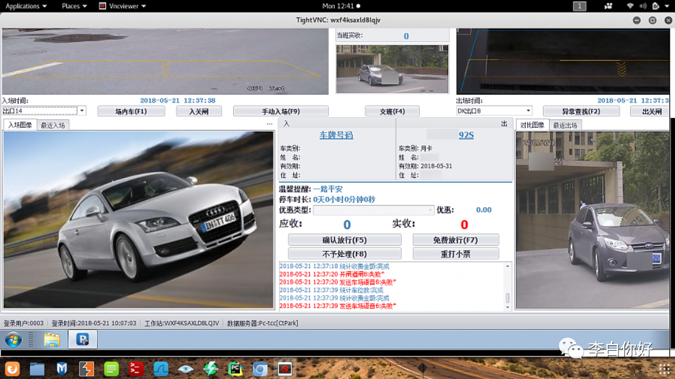Click the 交班(F4) shift handover button
675x379 pixels.
[392, 112]
